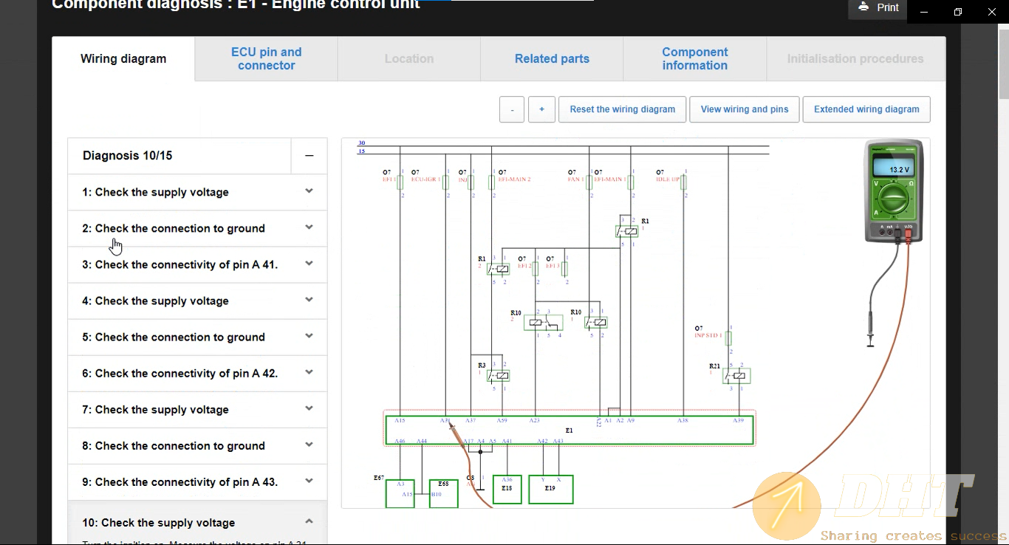Click the A23 pin label on E1
Image resolution: width=1009 pixels, height=545 pixels.
coord(534,420)
